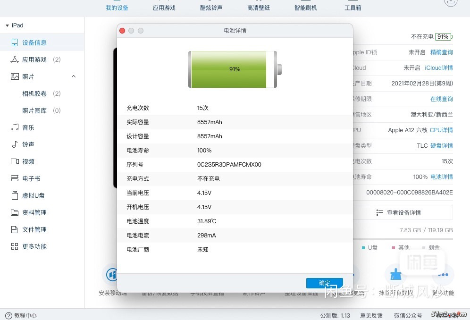470x320 pixels.
Task: Open 教程中心 help in the status bar
Action: pyautogui.click(x=21, y=315)
